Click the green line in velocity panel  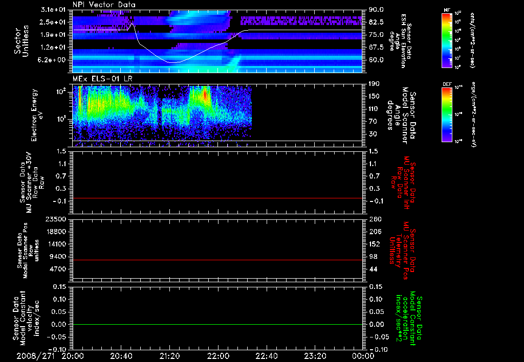point(217,324)
